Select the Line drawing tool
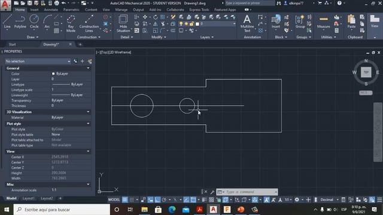This screenshot has width=383, height=215. tap(7, 21)
